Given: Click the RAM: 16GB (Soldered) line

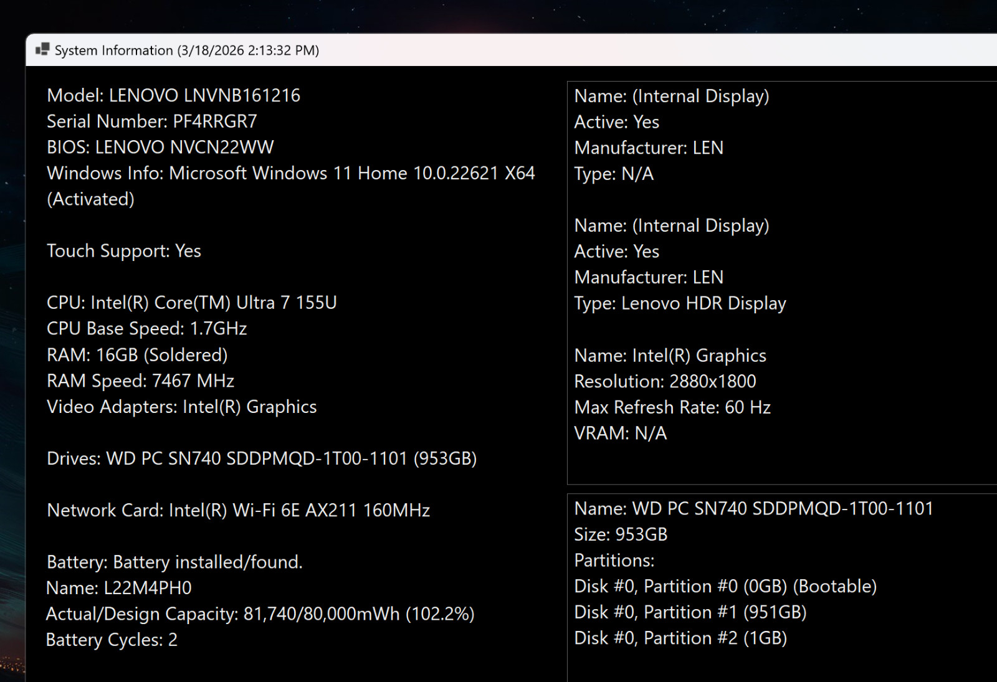Looking at the screenshot, I should pos(137,355).
